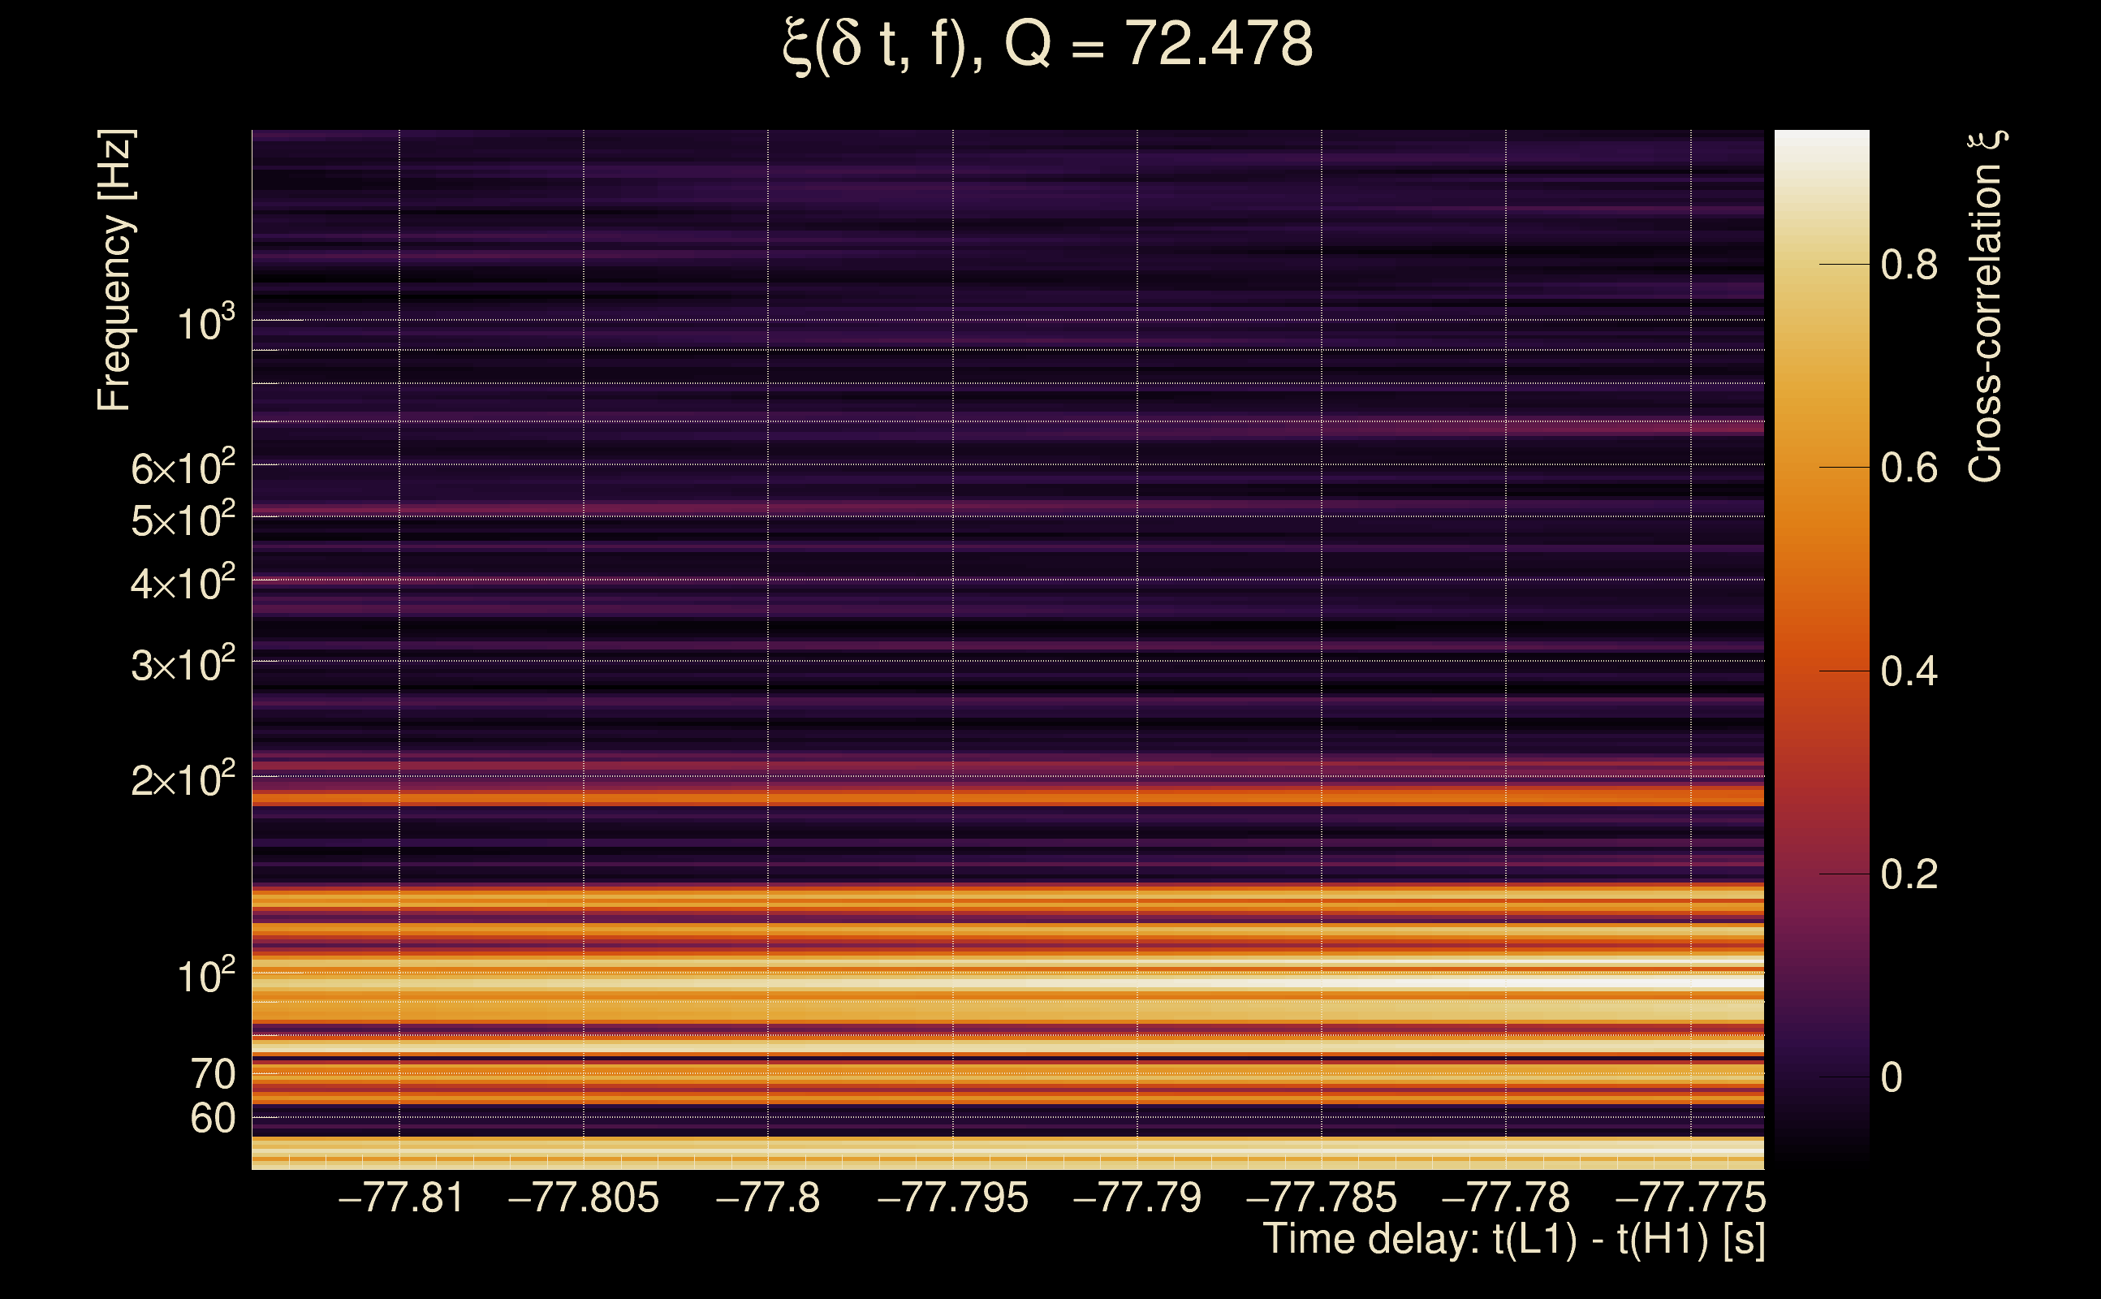Click the 0 tick label on the colorbar
Viewport: 2101px width, 1299px height.
[1892, 1077]
